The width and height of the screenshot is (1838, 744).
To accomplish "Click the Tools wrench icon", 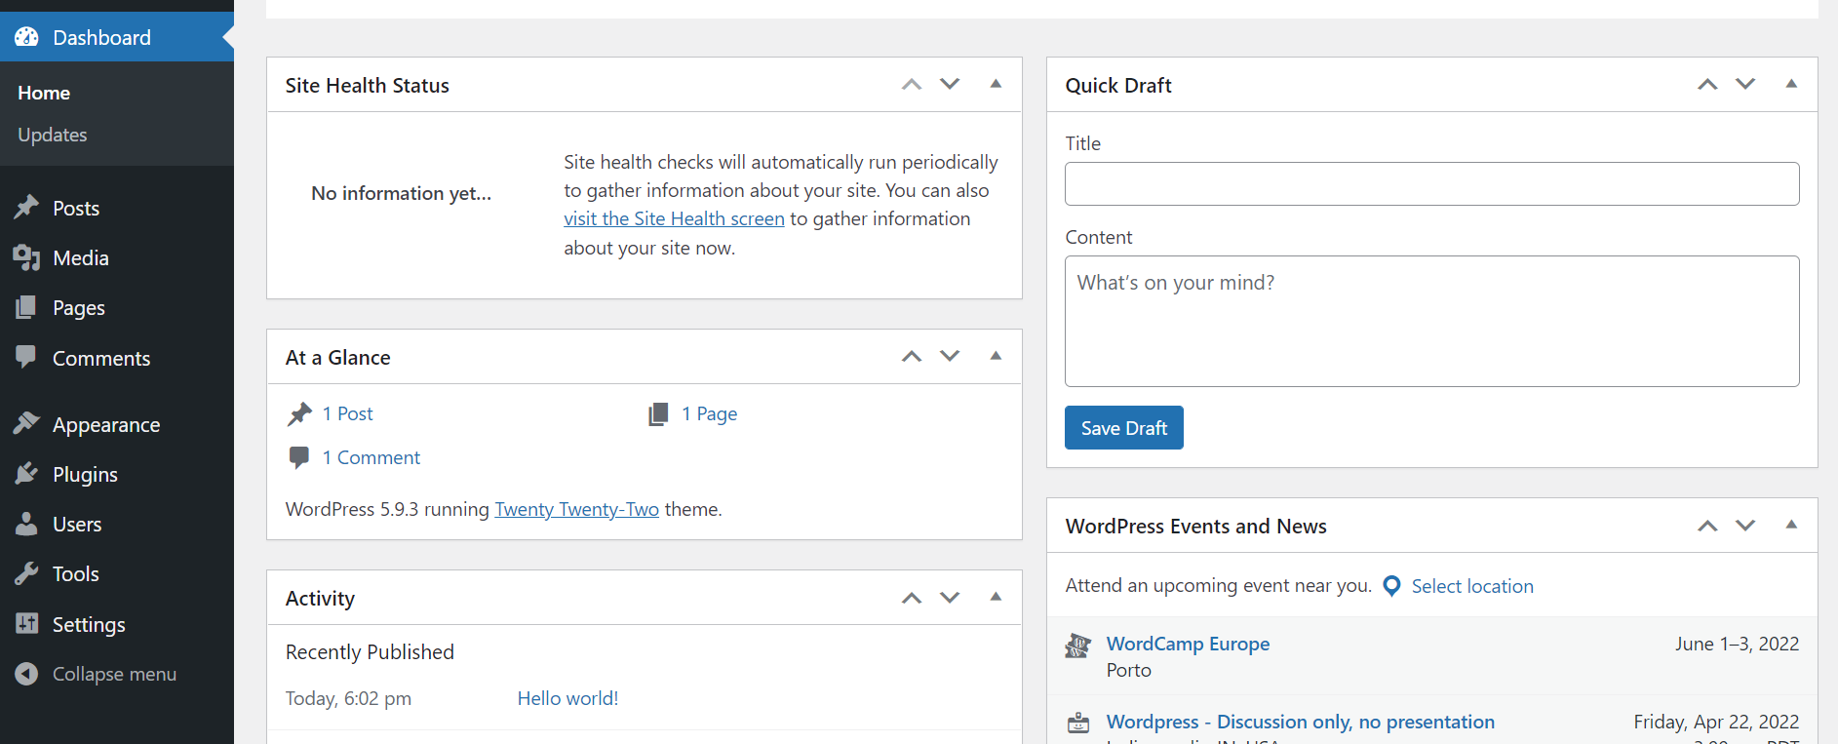I will pos(26,573).
